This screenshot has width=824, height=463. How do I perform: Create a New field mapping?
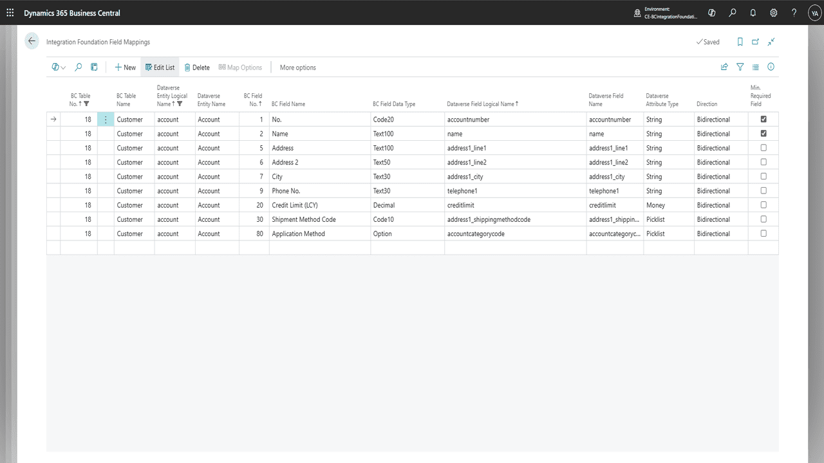(126, 67)
